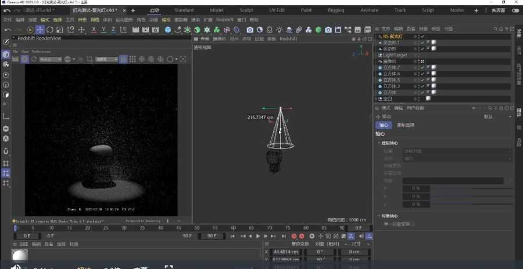Collapse the object axis section
Viewport: 523px width, 269px height.
(x=379, y=216)
